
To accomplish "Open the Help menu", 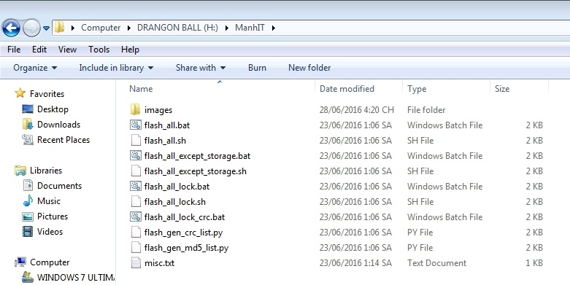I will pos(130,50).
